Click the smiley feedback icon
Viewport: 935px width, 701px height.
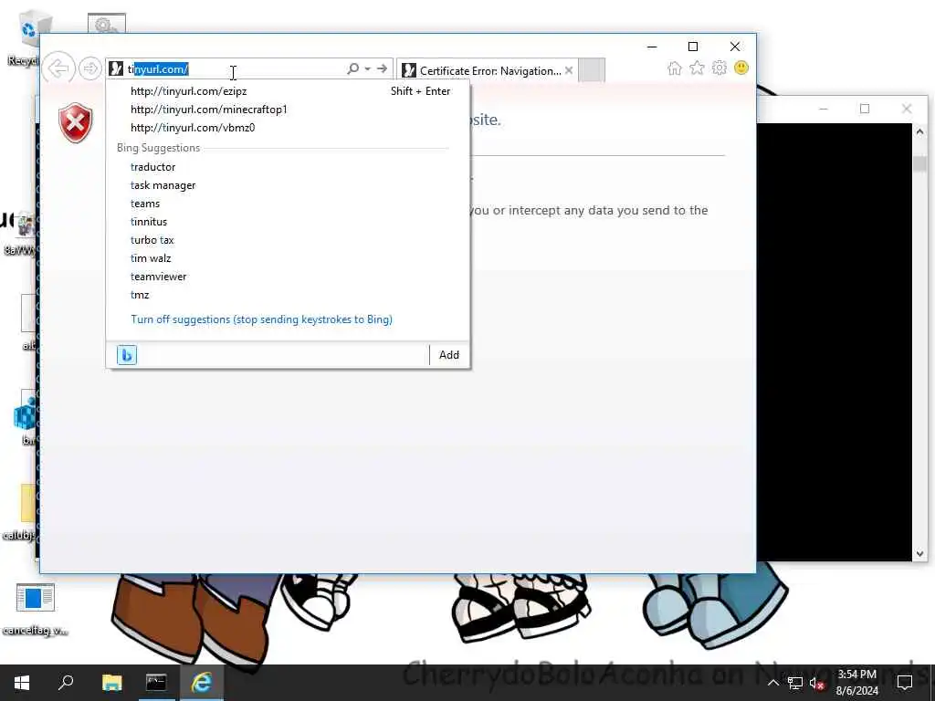tap(741, 68)
